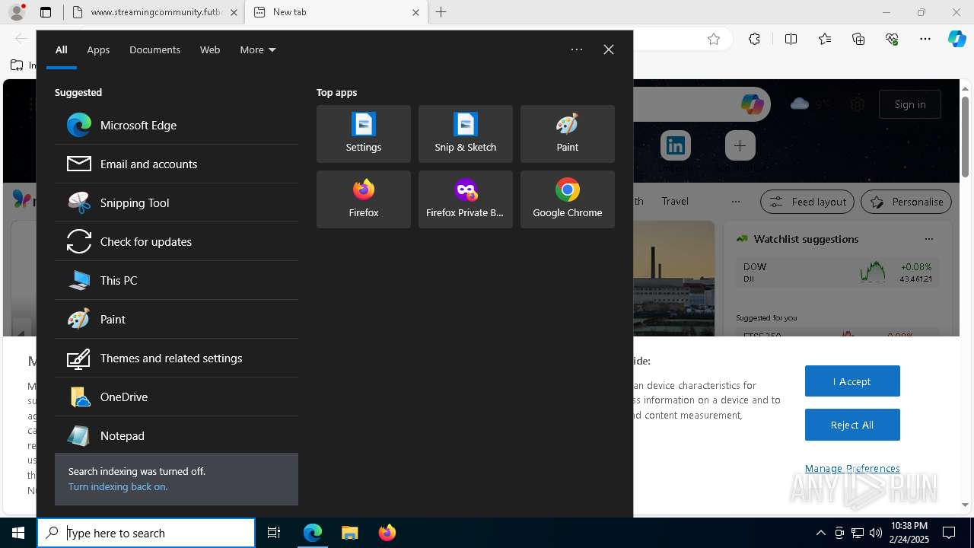This screenshot has width=974, height=548.
Task: Open Notepad from suggested list
Action: tap(177, 435)
